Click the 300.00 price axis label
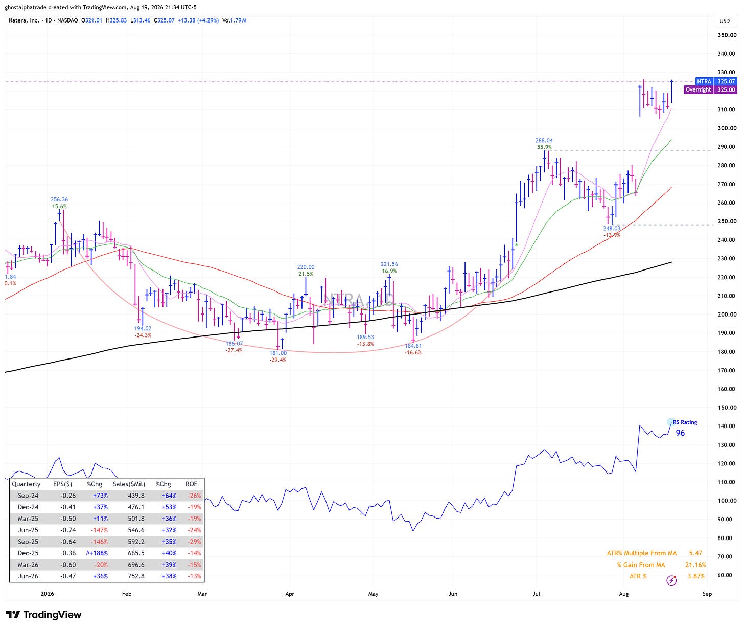 tap(726, 128)
